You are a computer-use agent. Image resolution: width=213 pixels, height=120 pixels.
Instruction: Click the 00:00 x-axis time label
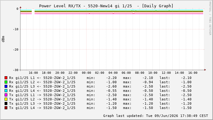click(x=86, y=73)
